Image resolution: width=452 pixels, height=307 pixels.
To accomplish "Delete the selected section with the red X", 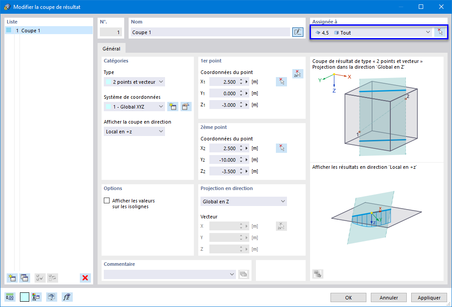I will (x=85, y=278).
